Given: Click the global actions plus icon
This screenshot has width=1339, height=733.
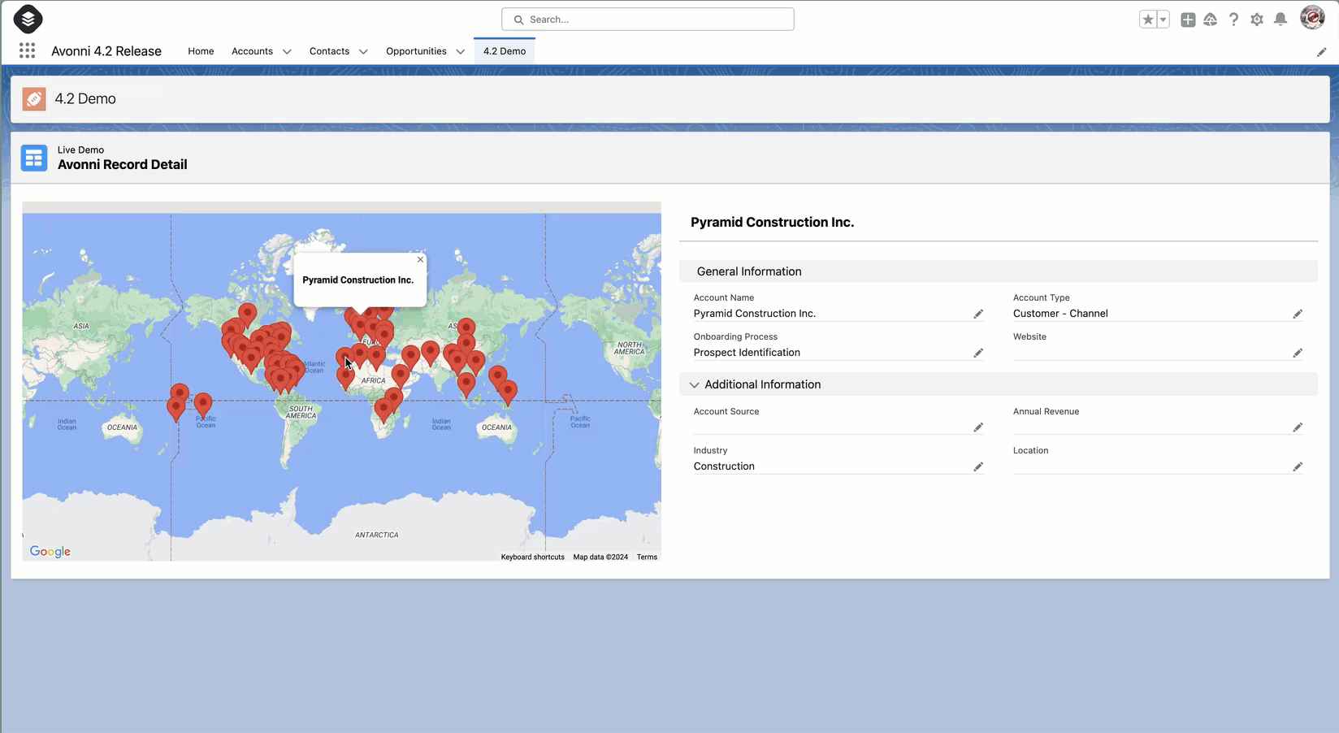Looking at the screenshot, I should tap(1188, 20).
